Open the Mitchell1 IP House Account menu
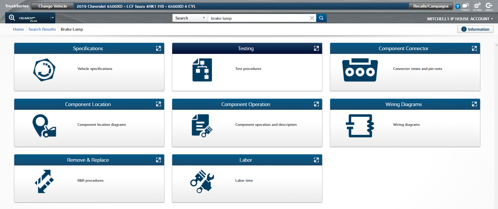The width and height of the screenshot is (498, 209). click(x=460, y=19)
